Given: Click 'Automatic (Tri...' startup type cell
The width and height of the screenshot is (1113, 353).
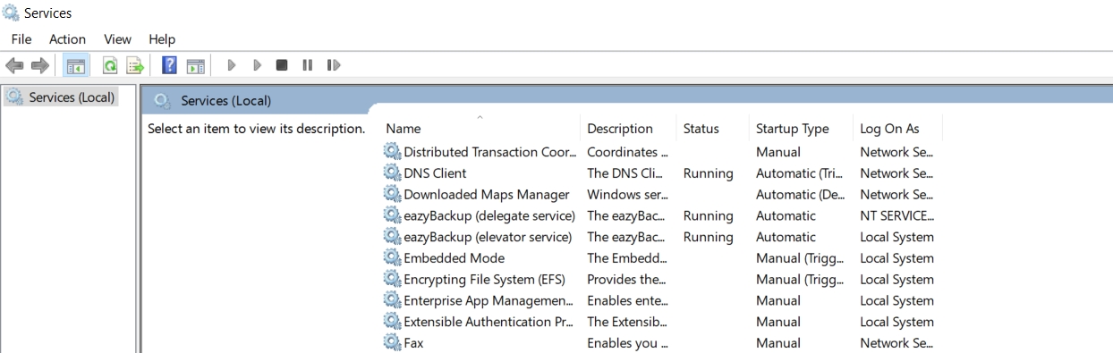Looking at the screenshot, I should coord(799,173).
